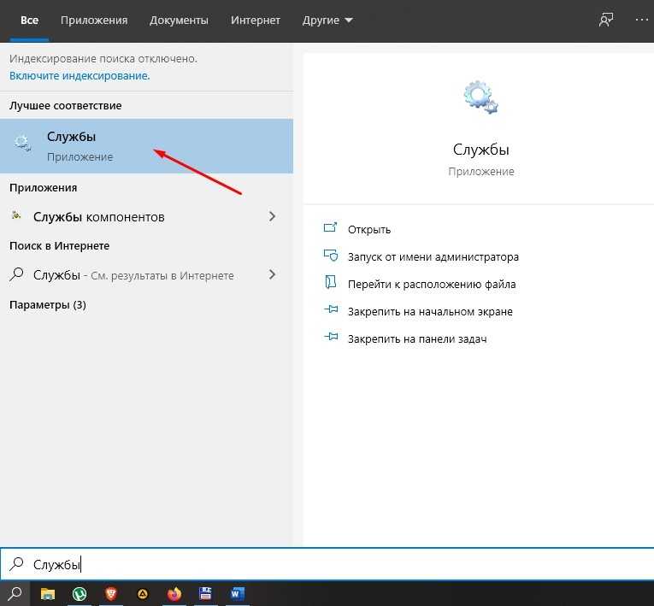
Task: Click the search input field with Службы
Action: 327,564
